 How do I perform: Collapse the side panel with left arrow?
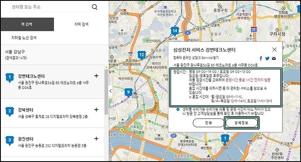(x=110, y=91)
